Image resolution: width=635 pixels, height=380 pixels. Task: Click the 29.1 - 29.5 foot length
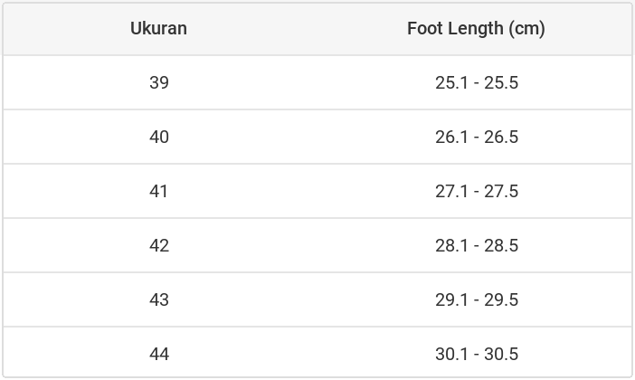coord(476,299)
